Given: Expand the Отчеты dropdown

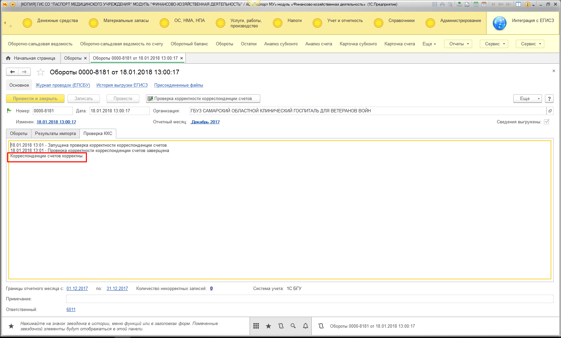Looking at the screenshot, I should (x=458, y=44).
